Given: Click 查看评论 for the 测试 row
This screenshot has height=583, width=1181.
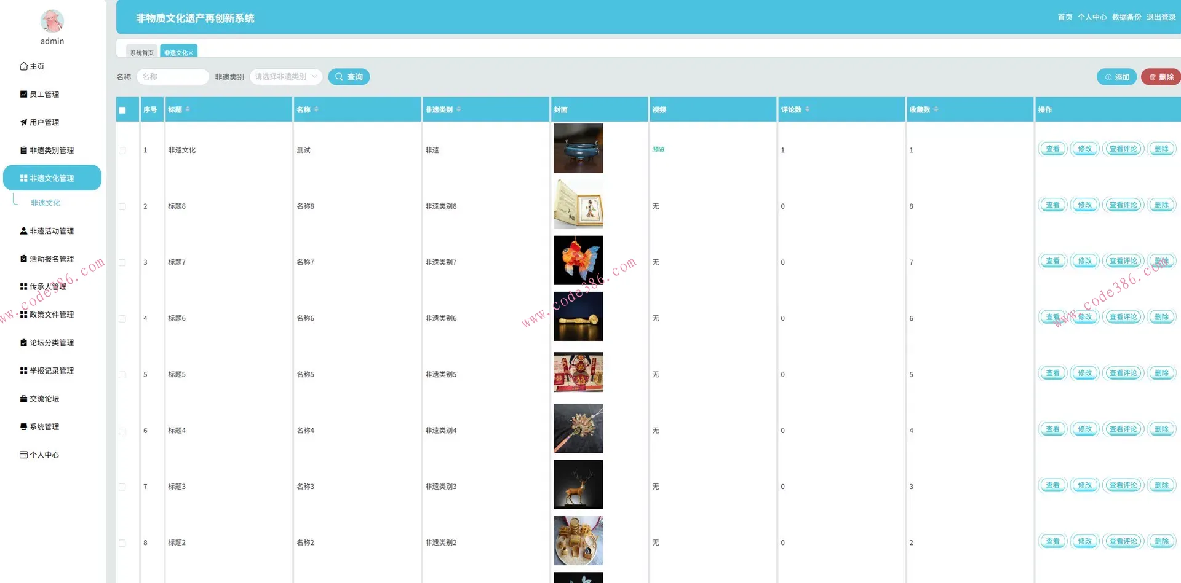Looking at the screenshot, I should tap(1123, 149).
